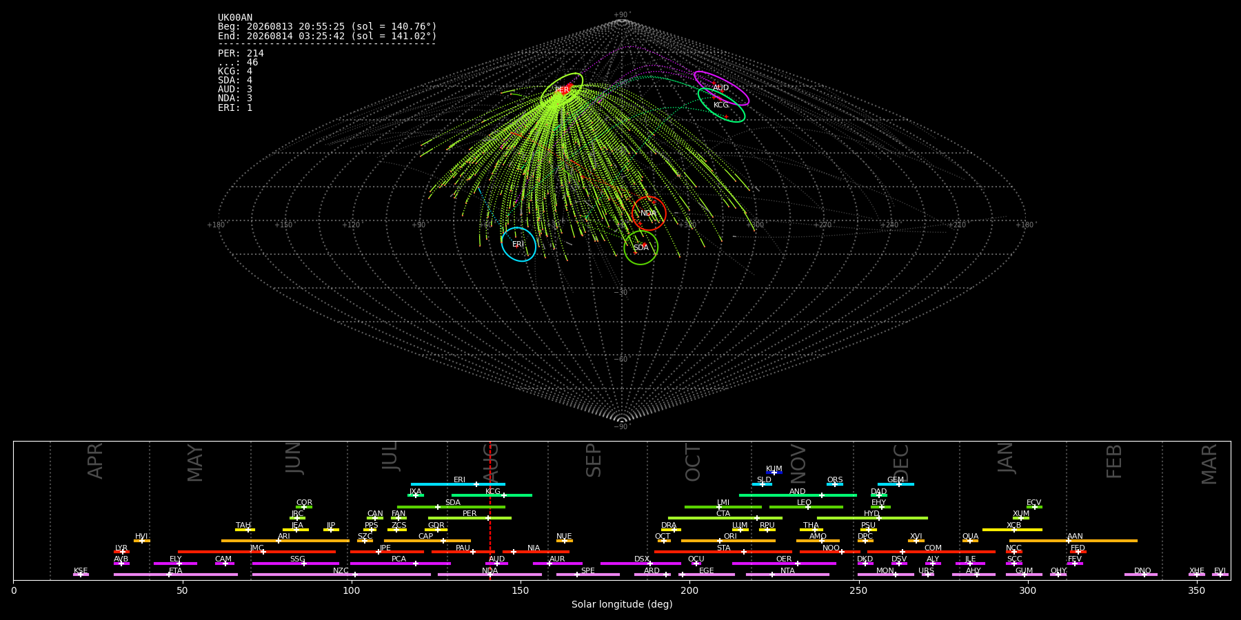The image size is (1241, 620).
Task: Click the NDA red radiant circle
Action: click(649, 214)
